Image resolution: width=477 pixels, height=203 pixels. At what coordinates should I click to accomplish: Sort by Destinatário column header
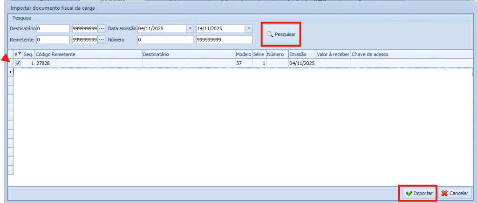coord(188,54)
